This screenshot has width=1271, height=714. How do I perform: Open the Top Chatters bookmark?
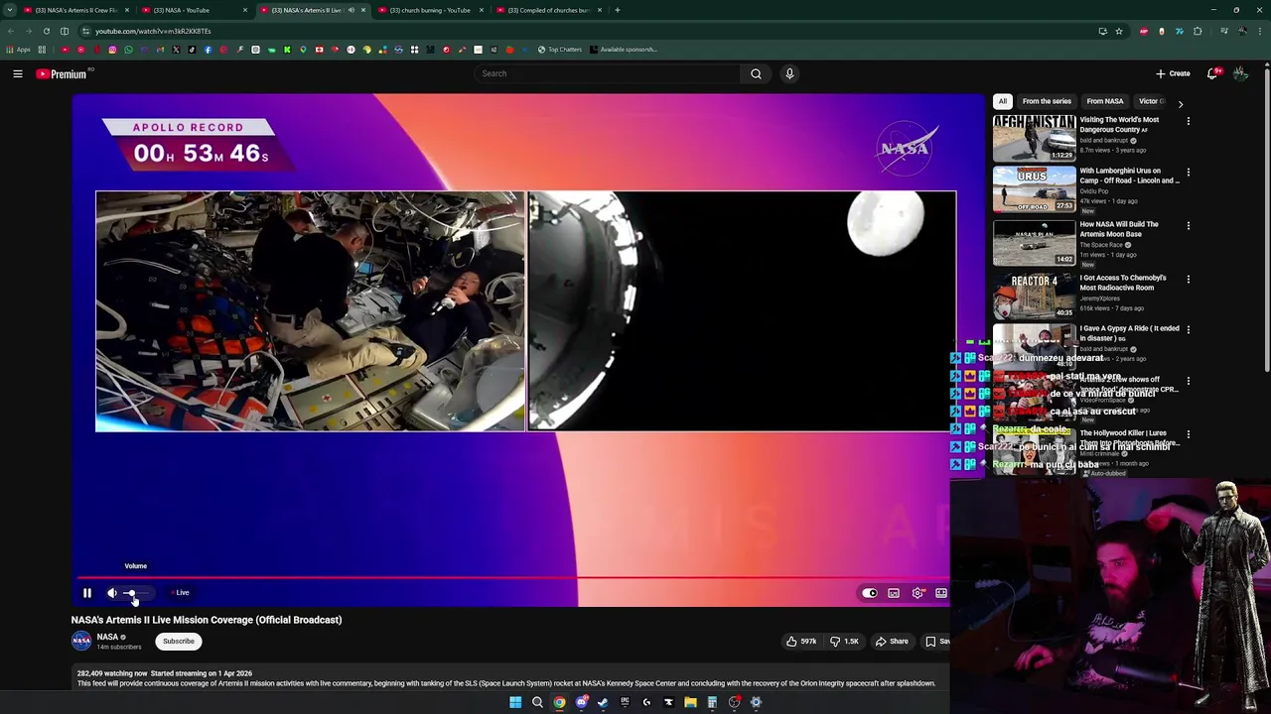click(x=560, y=50)
